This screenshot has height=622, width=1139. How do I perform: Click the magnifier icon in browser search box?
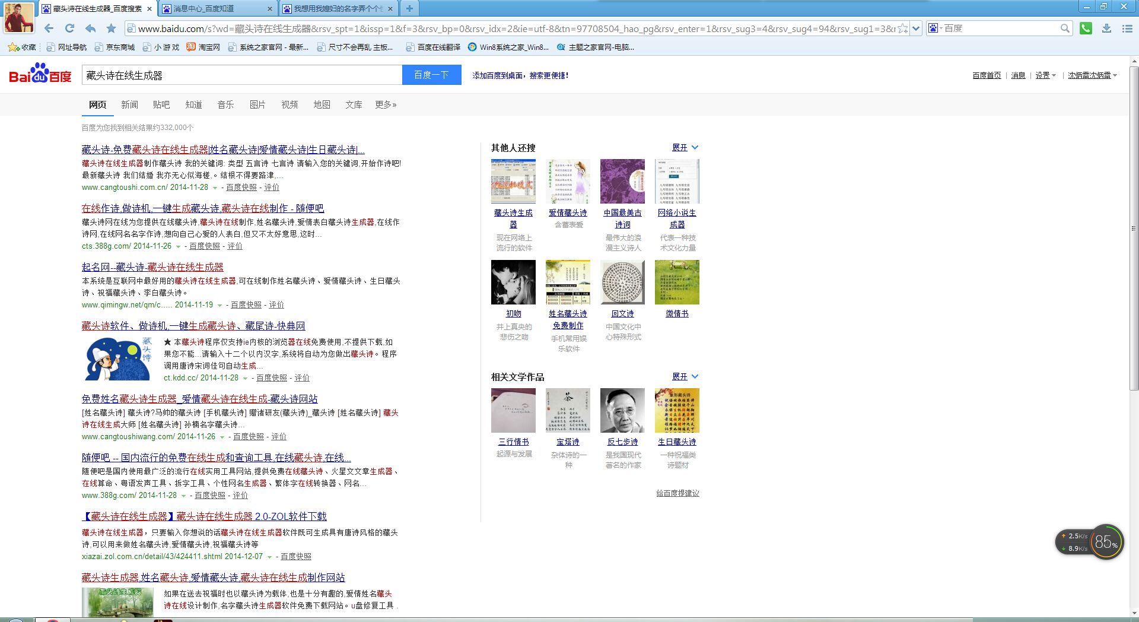[x=1065, y=28]
